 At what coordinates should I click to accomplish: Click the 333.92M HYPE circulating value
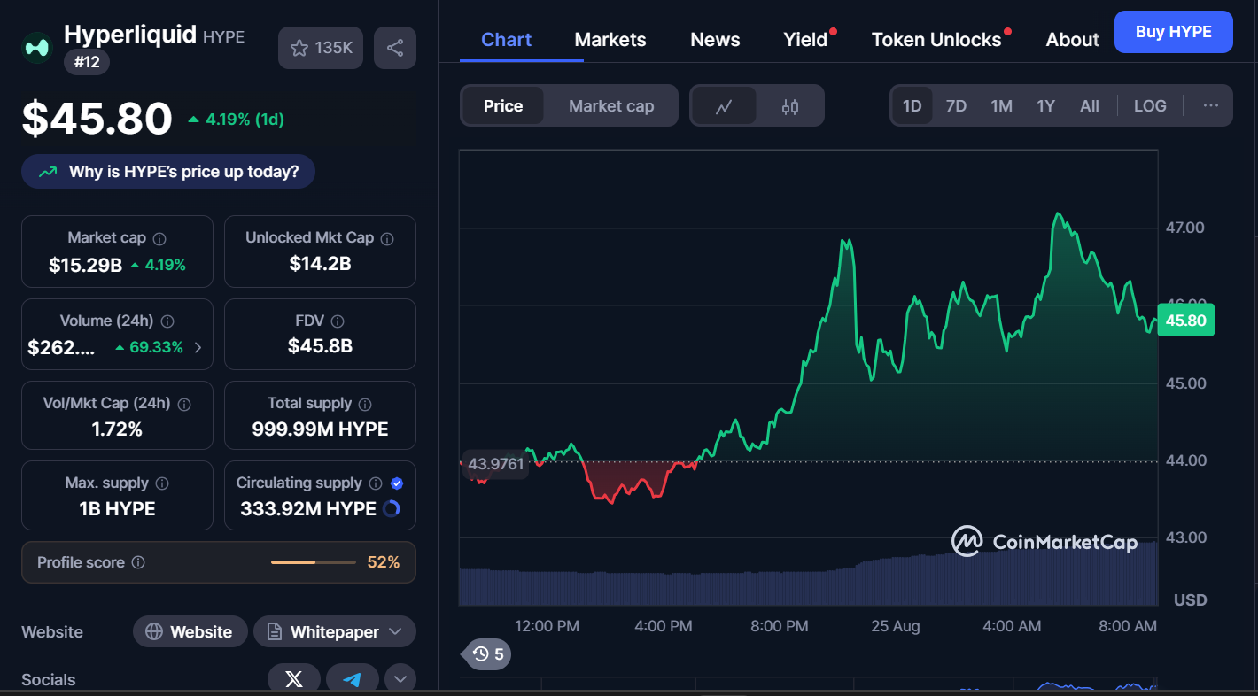point(308,509)
